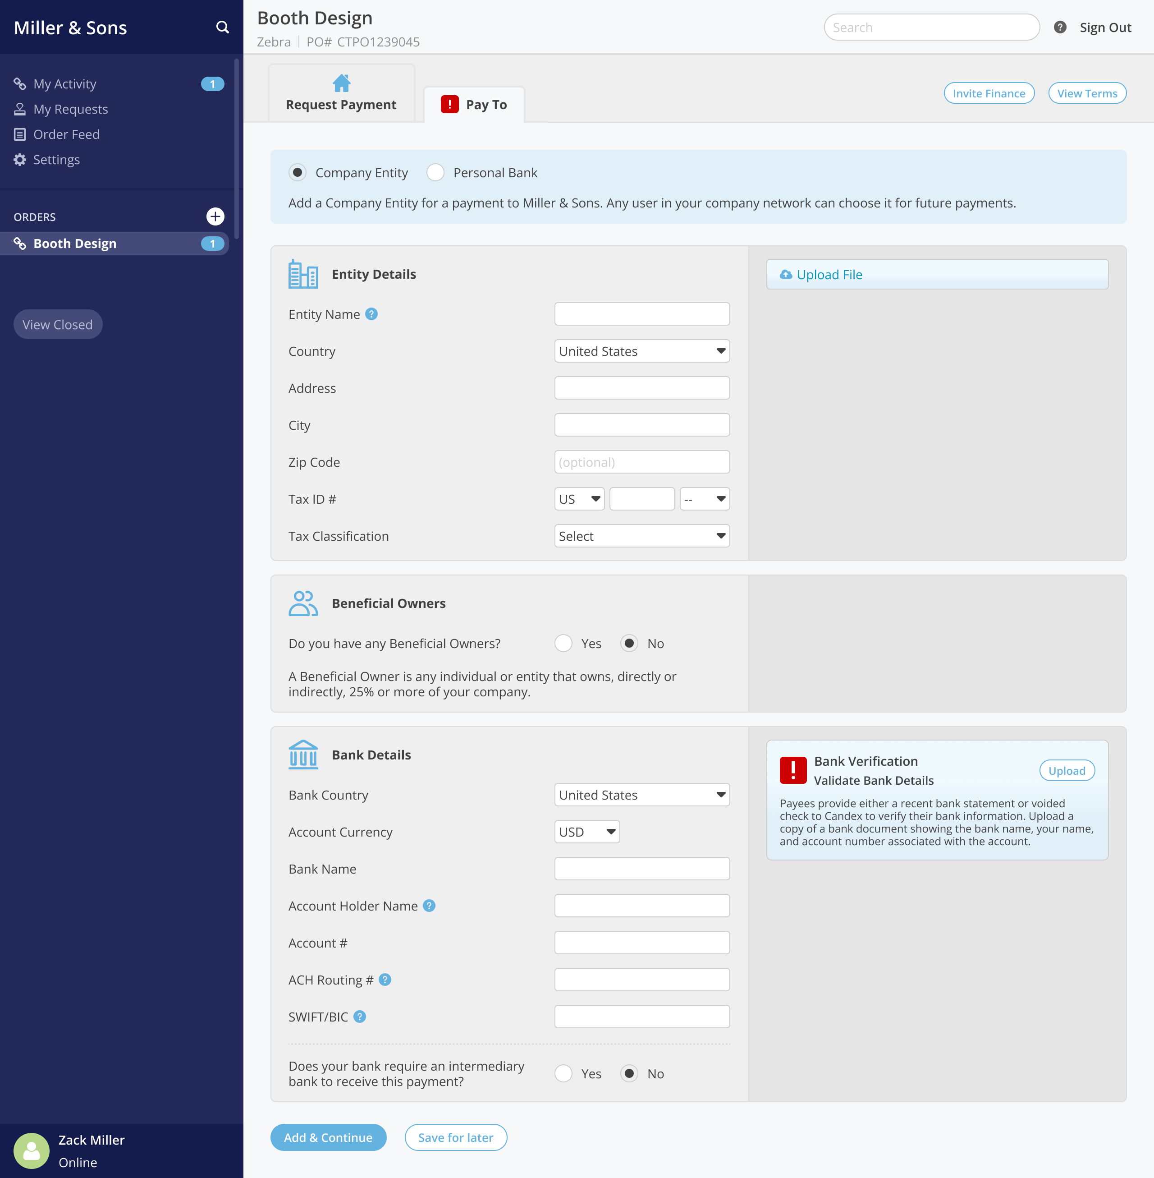Click the help icon near Sign Out
The height and width of the screenshot is (1178, 1154).
click(x=1059, y=27)
